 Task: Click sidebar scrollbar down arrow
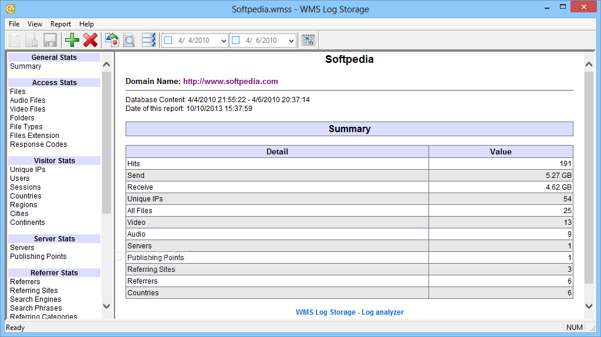(x=107, y=306)
